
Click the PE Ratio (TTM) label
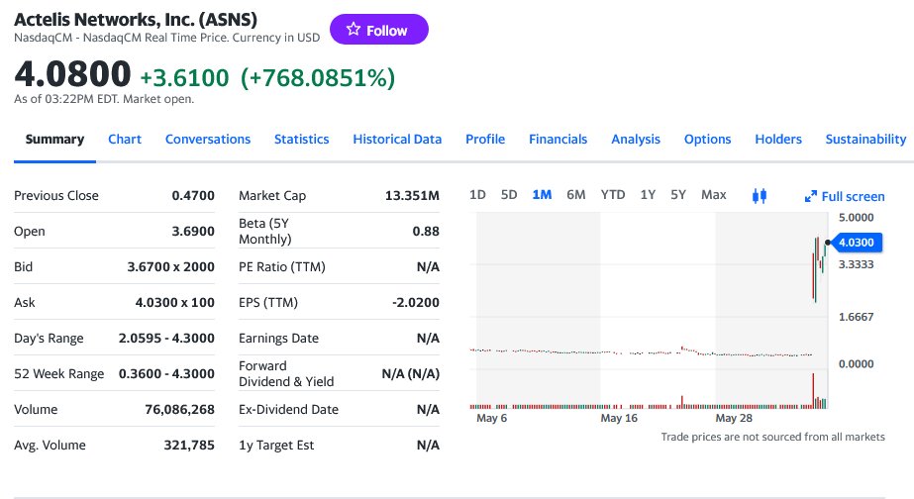click(x=282, y=267)
